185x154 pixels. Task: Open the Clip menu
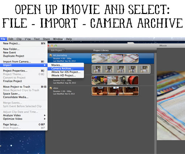pos(19,39)
